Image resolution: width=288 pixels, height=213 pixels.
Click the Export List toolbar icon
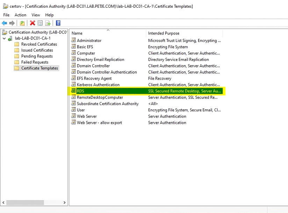[48, 23]
